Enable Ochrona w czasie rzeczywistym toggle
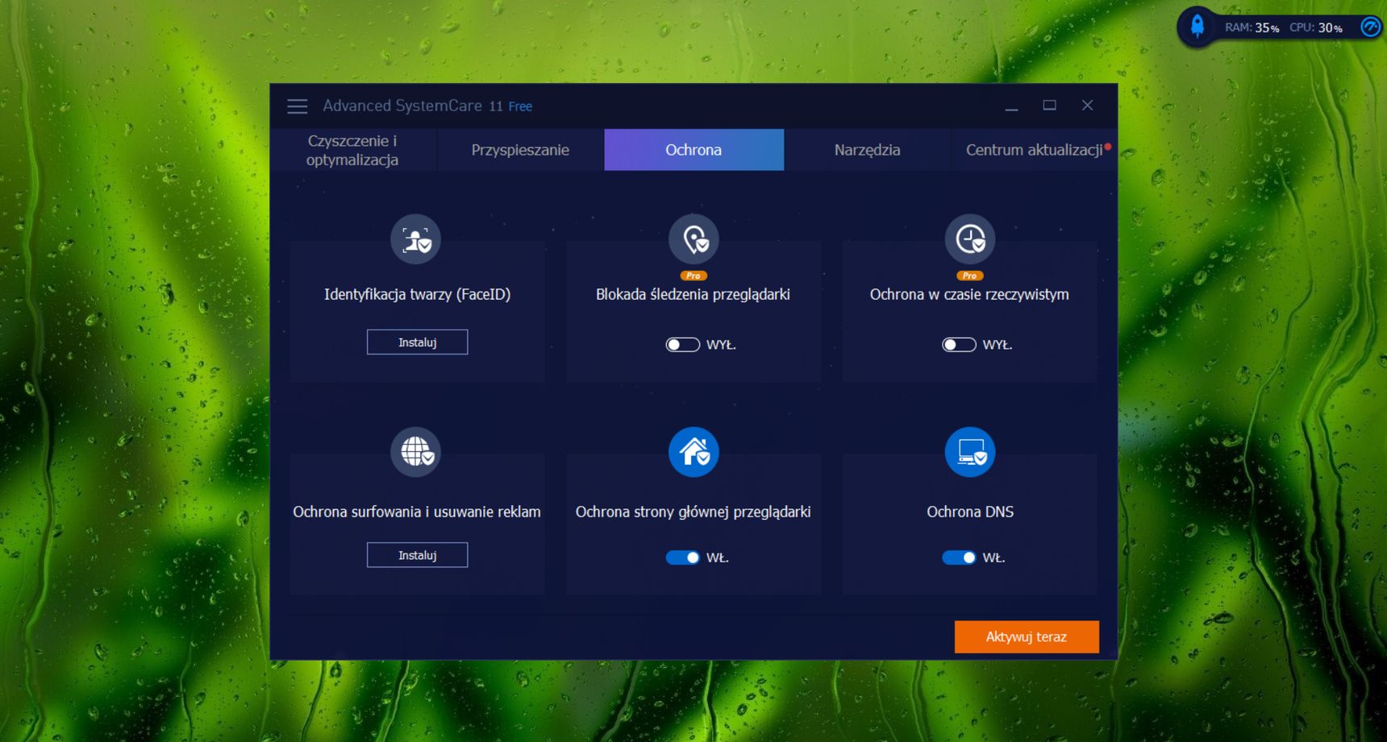 959,345
